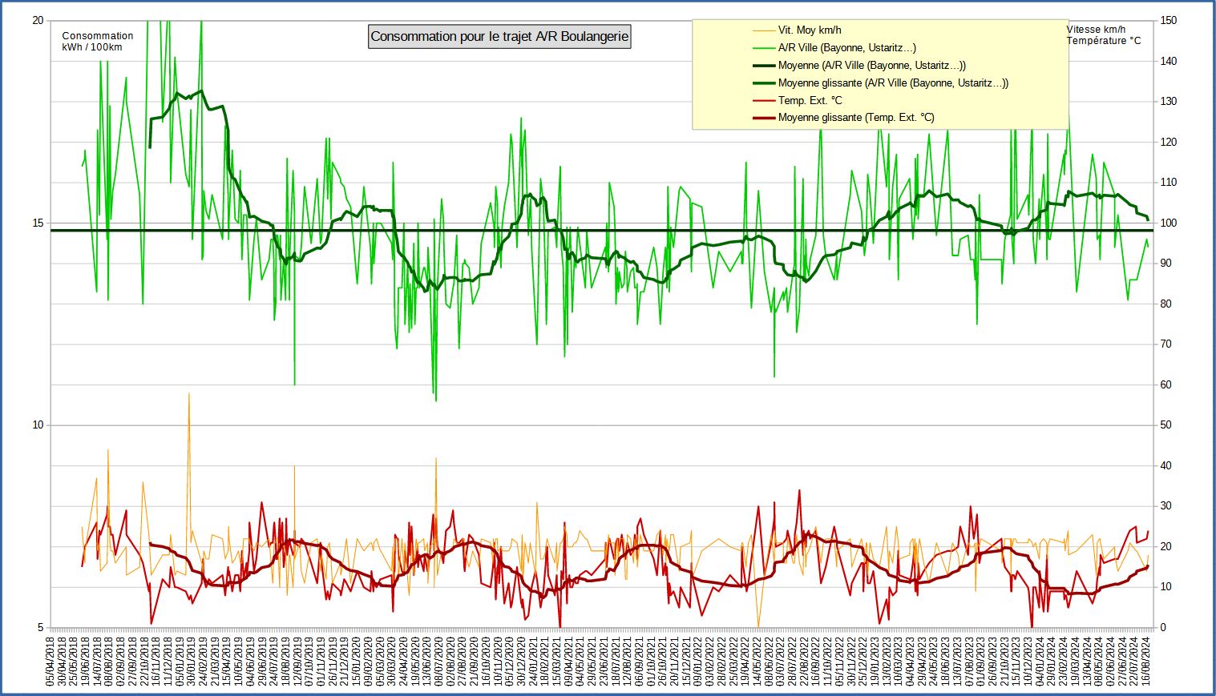This screenshot has width=1216, height=696.
Task: Click the x-axis date 11/12/2018
Action: click(x=169, y=662)
